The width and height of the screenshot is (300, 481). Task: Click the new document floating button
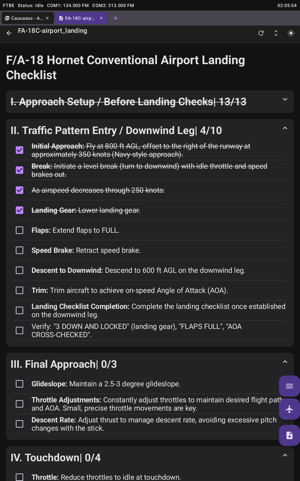coord(289,435)
